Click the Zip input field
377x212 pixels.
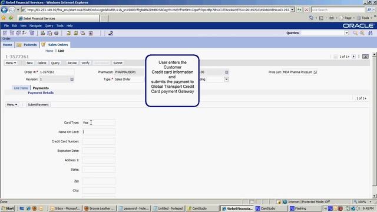[x=98, y=181]
